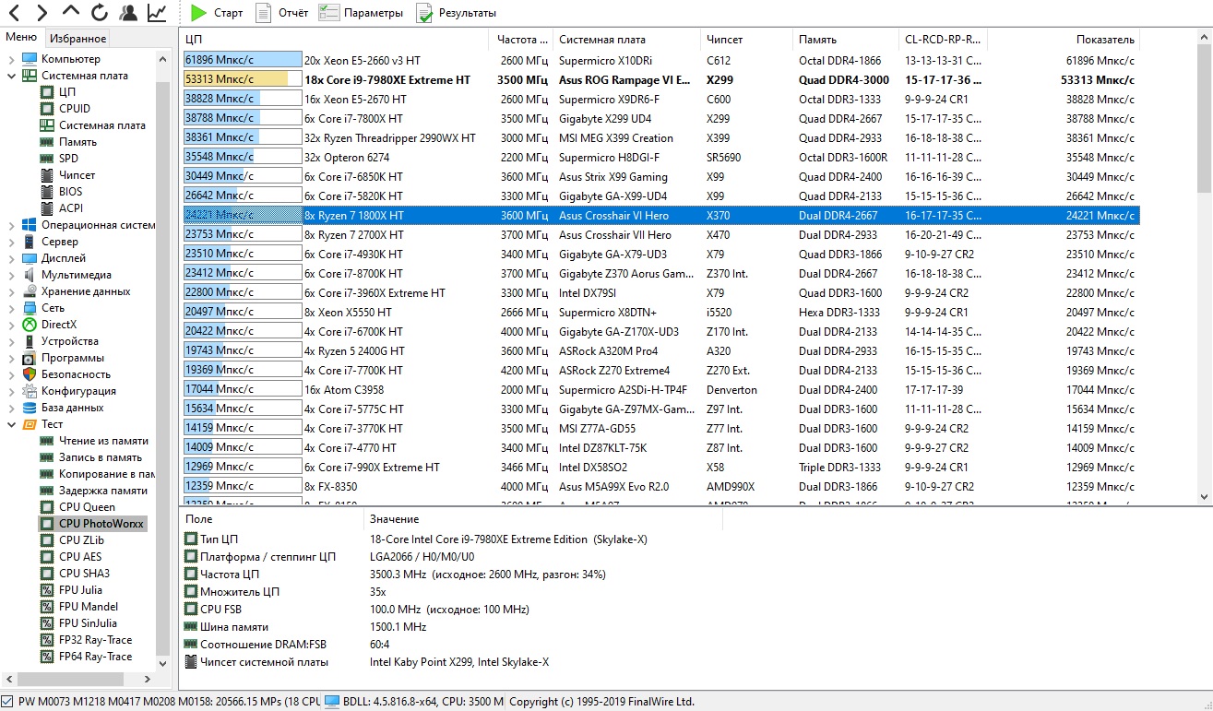Start the benchmark with Старт button
This screenshot has width=1213, height=711.
click(217, 13)
